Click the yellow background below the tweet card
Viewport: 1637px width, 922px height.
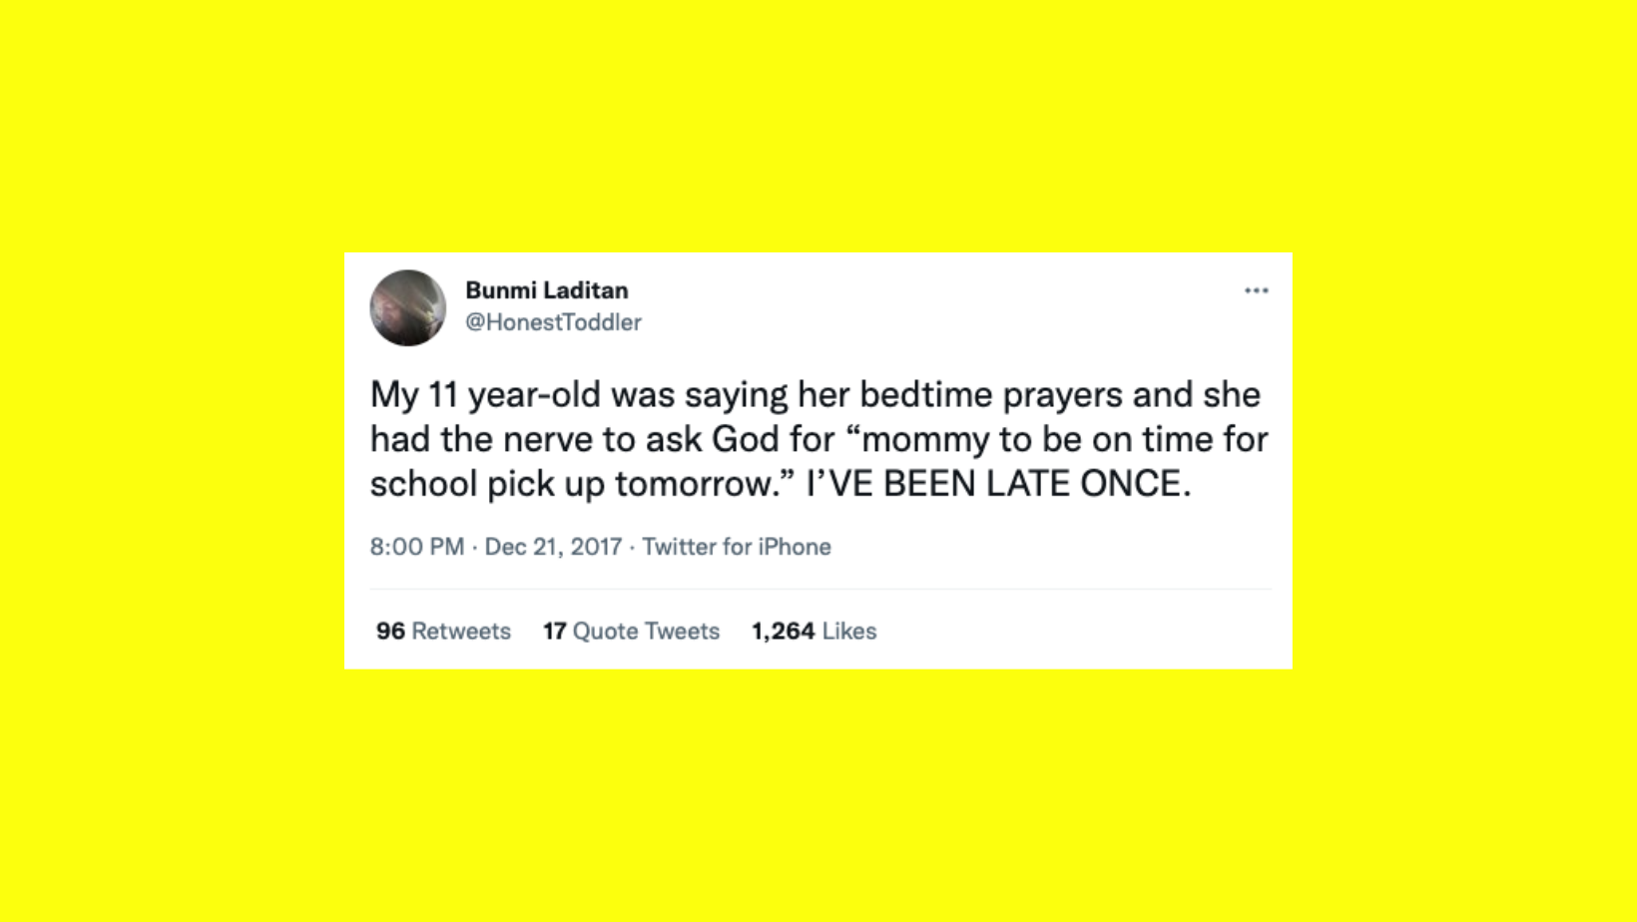tap(818, 798)
